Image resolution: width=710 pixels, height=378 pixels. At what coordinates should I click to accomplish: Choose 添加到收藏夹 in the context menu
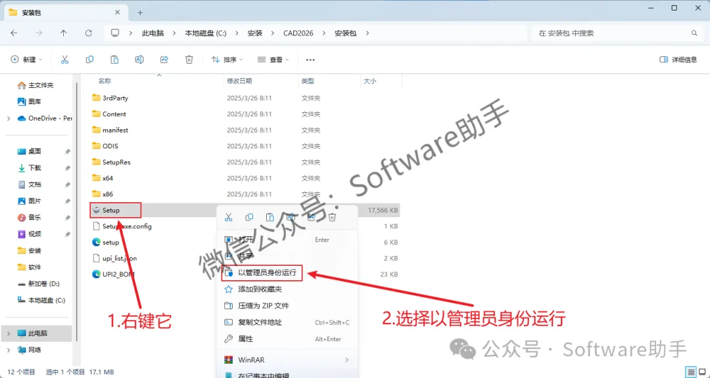click(288, 289)
